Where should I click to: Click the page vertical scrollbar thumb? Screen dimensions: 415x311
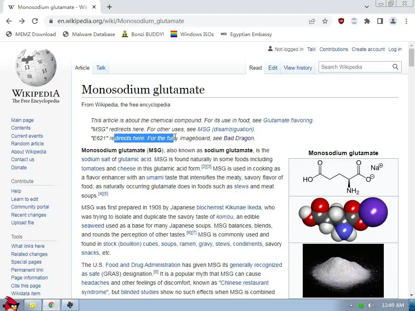pos(411,57)
